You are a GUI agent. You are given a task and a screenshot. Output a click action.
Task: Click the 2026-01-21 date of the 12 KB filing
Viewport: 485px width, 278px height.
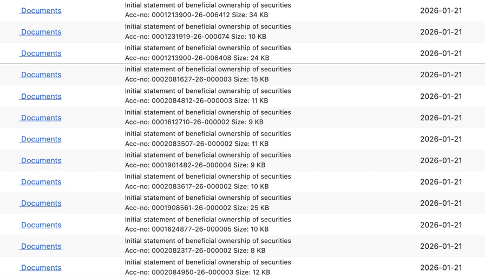click(441, 268)
